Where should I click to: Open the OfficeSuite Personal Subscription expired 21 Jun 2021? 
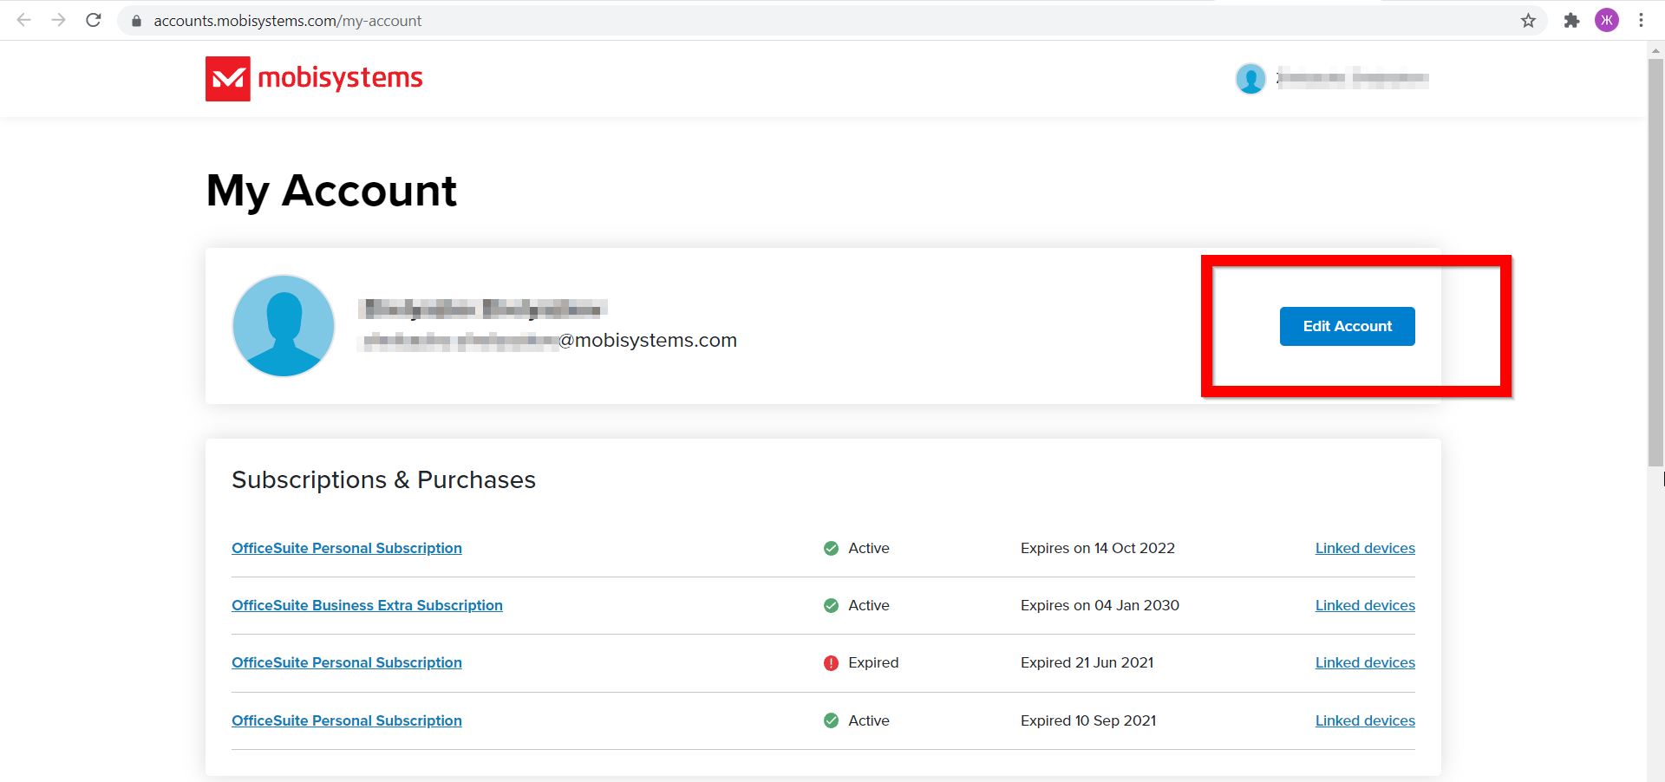point(347,662)
